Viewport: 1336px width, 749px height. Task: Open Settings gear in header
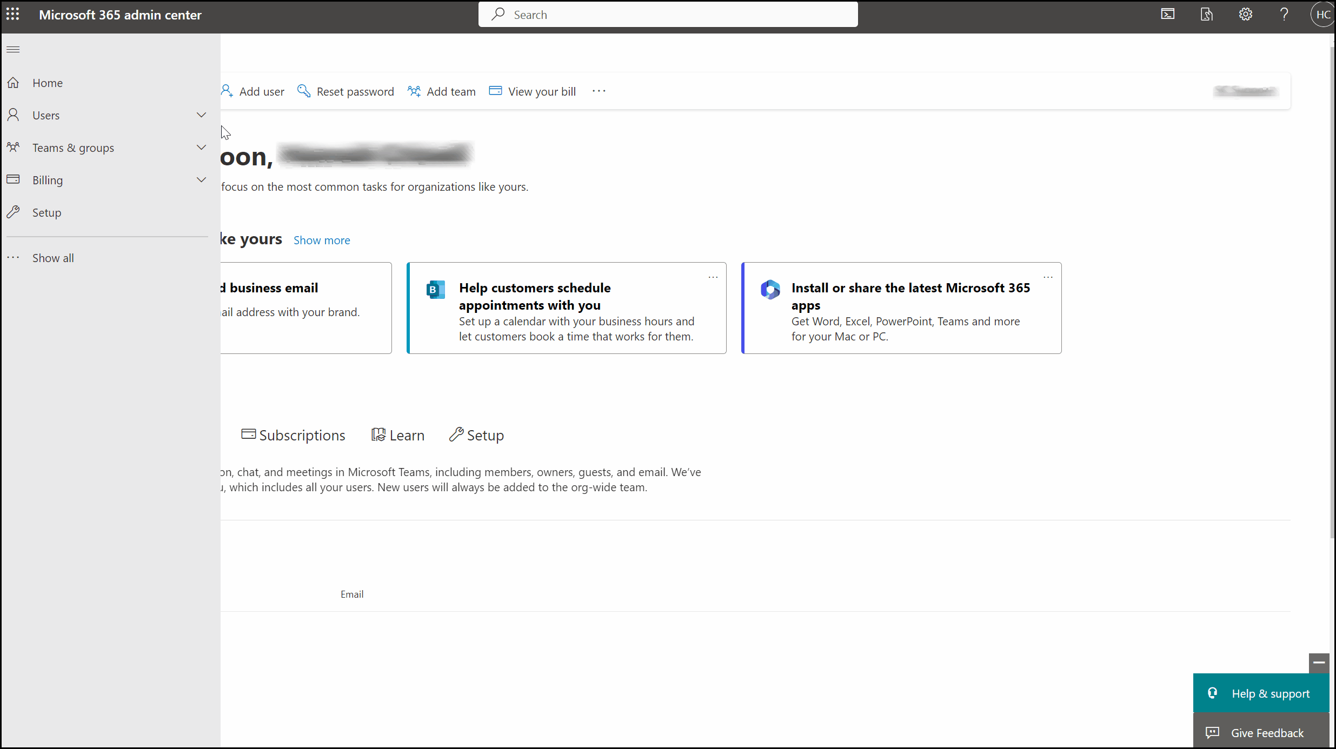pyautogui.click(x=1246, y=15)
